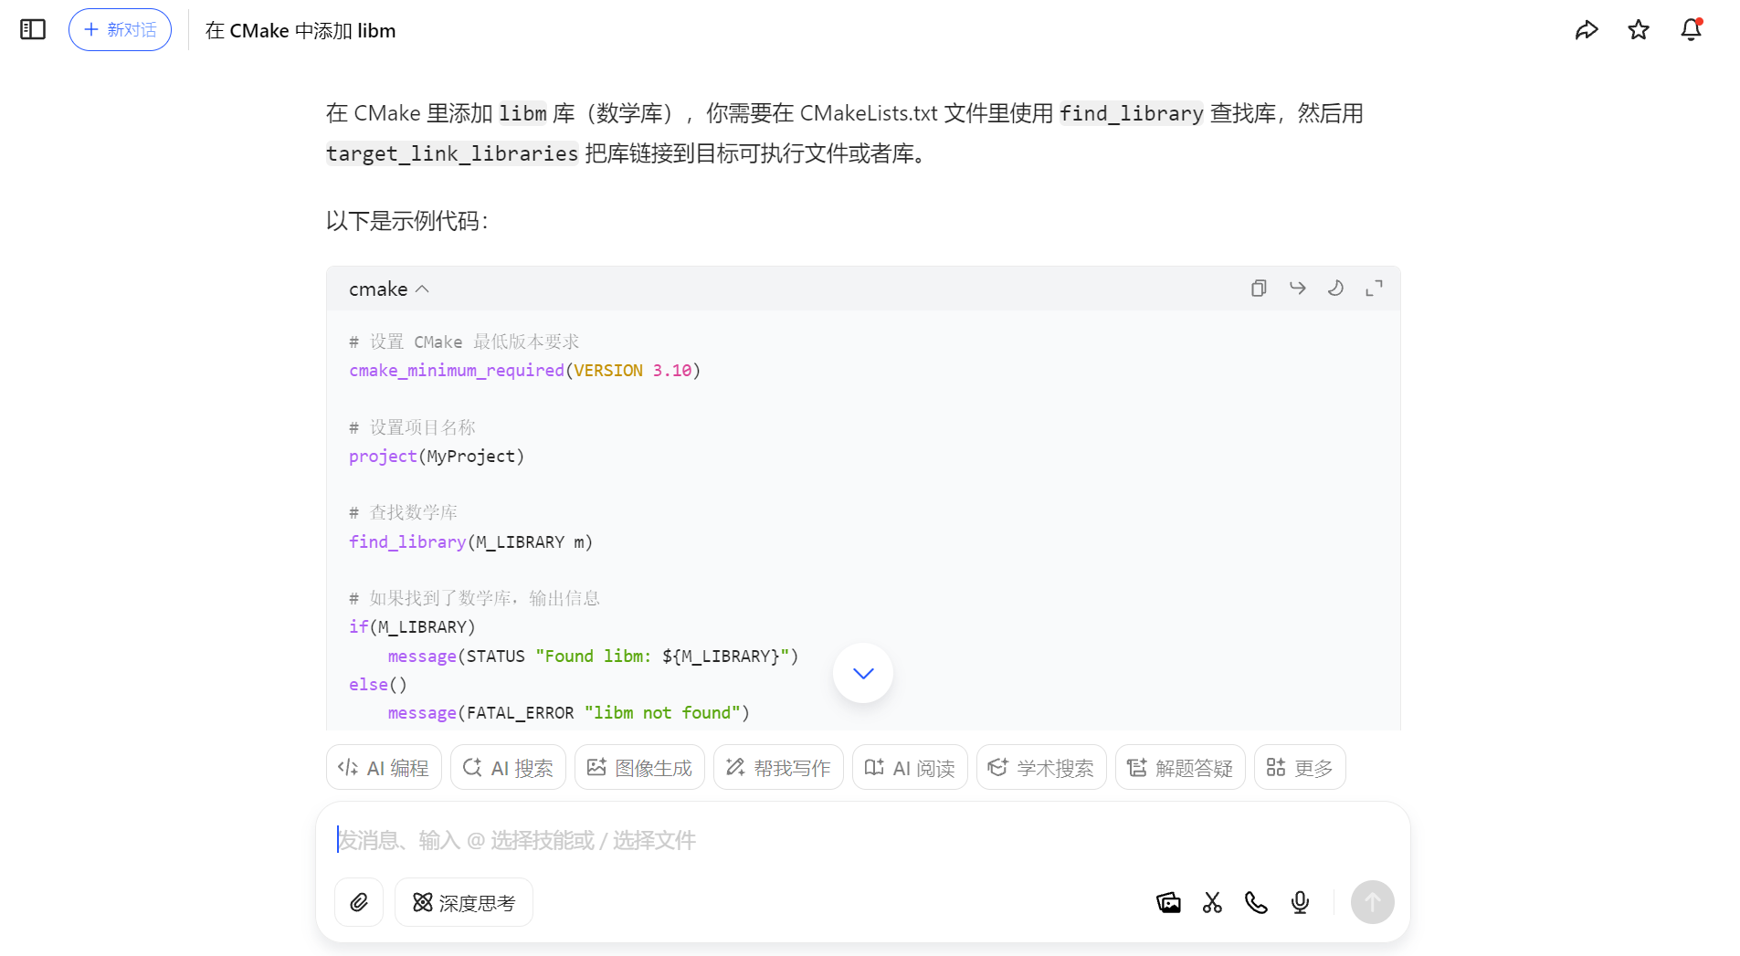Click the share arrow icon
The width and height of the screenshot is (1740, 956).
tap(1587, 30)
